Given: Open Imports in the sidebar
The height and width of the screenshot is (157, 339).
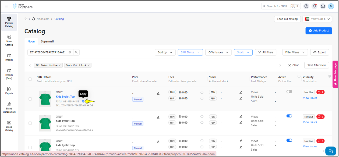Looking at the screenshot, I should (x=9, y=57).
